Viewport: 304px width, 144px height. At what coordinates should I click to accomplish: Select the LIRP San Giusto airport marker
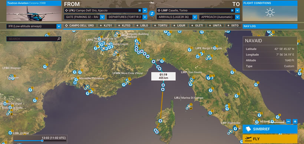point(191,81)
